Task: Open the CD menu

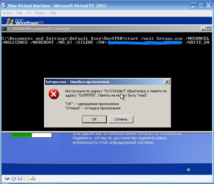Action: (x=29, y=13)
